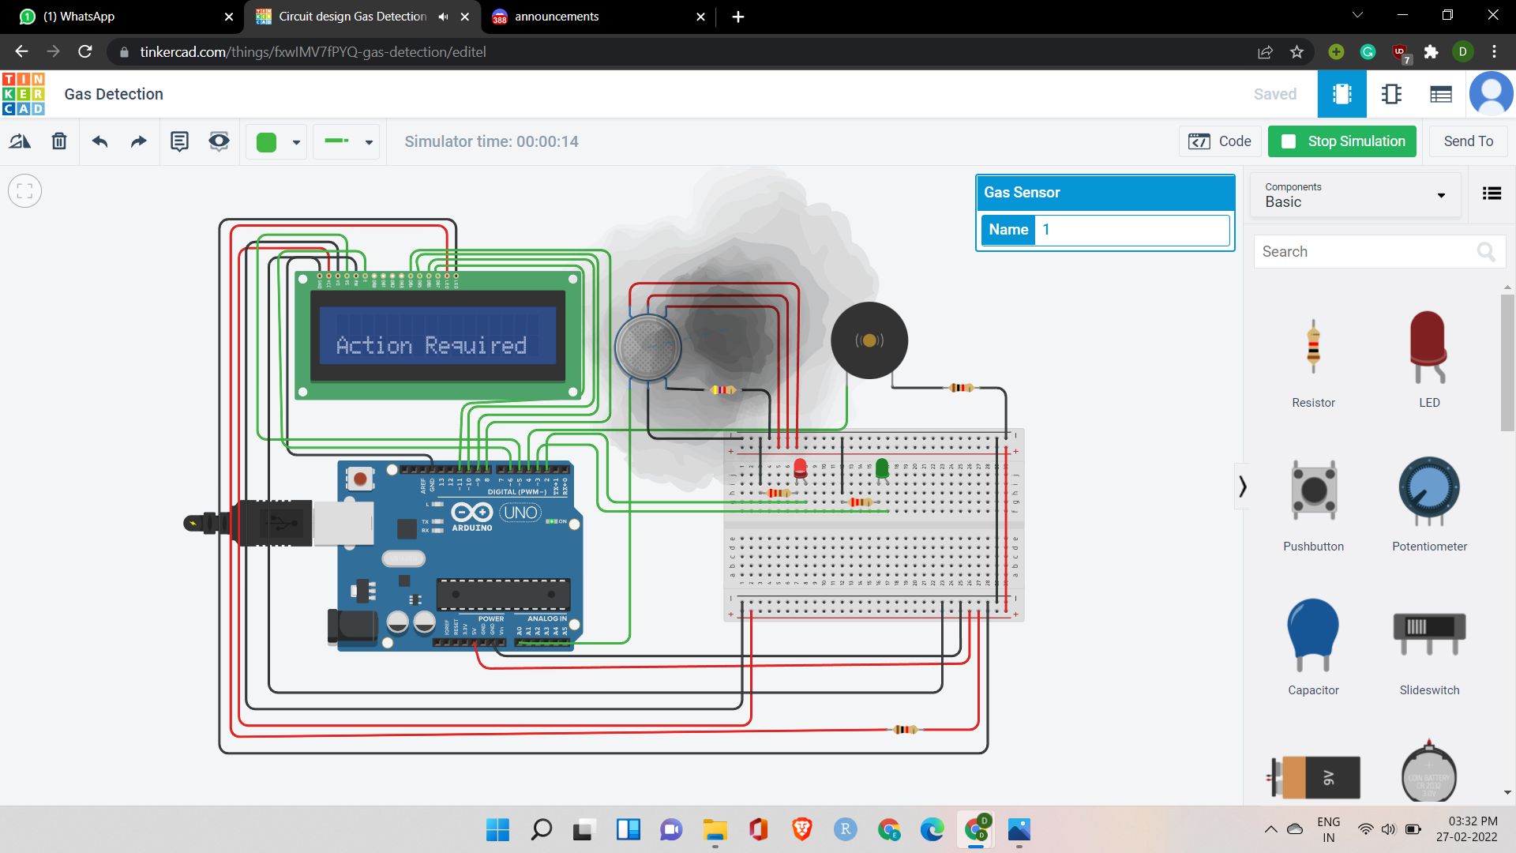Switch to the announcements browser tab
Screen dimensions: 1516x853
point(556,17)
